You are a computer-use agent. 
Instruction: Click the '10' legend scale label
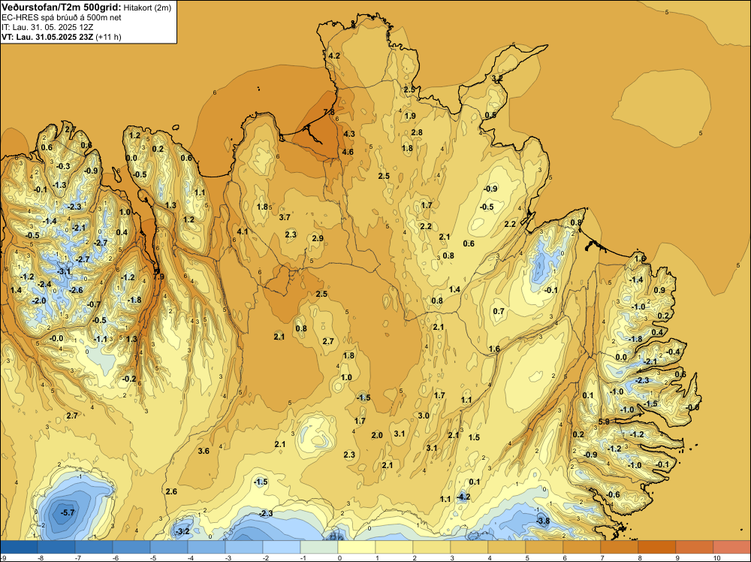[x=716, y=558]
